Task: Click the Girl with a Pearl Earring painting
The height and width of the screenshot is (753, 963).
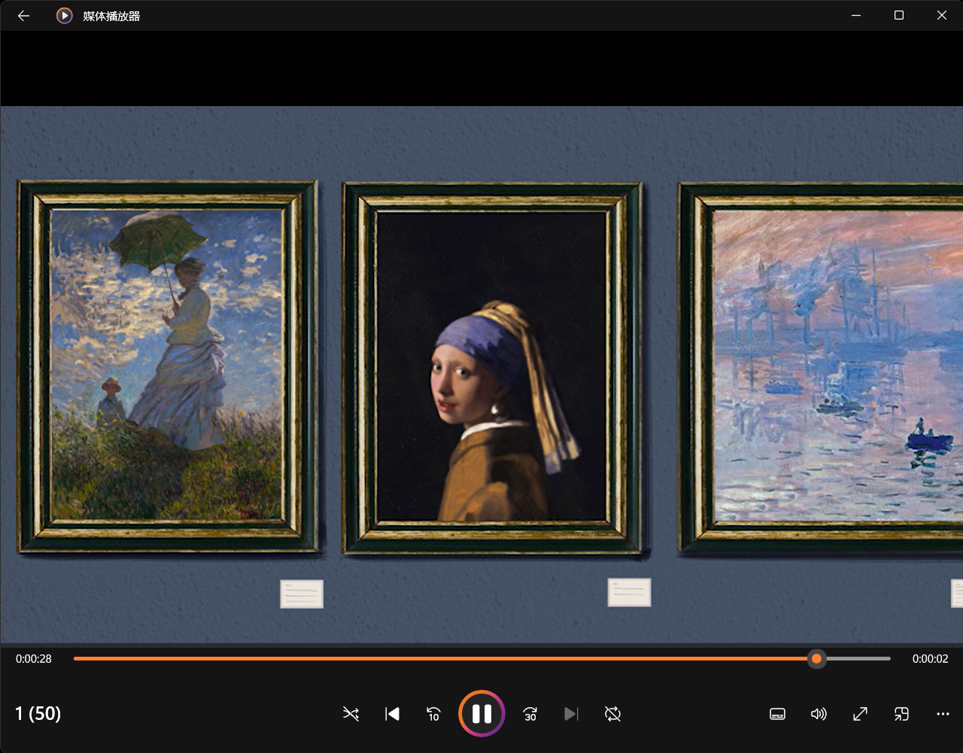Action: pos(492,368)
